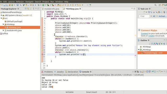This screenshot has height=94, width=167.
Task: Switch to the Problems tab
Action: click(47, 72)
